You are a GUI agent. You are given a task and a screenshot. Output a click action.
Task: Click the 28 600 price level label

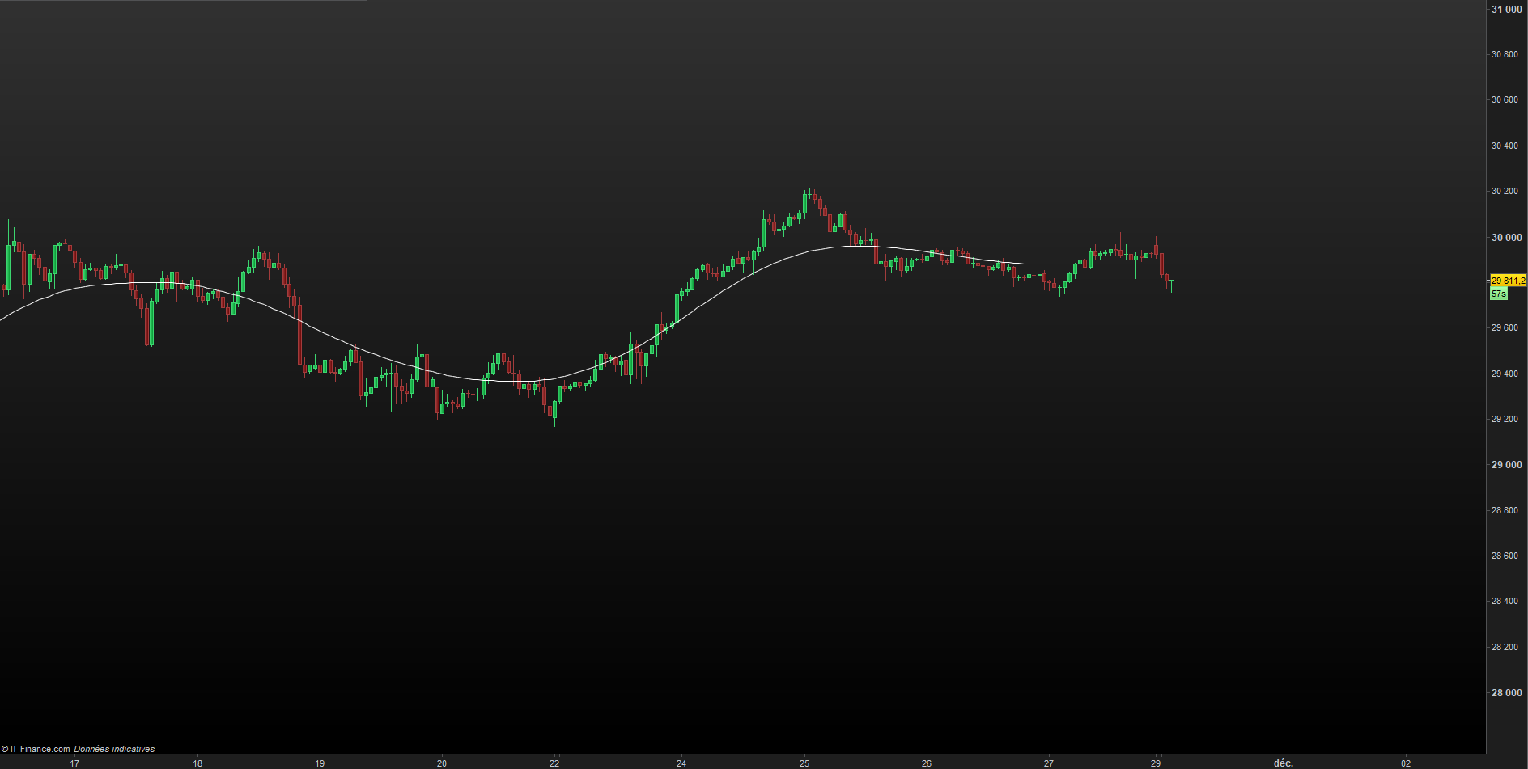point(1505,556)
